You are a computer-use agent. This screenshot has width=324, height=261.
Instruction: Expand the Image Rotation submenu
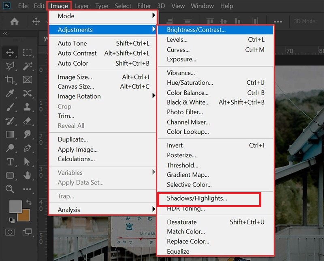click(x=103, y=96)
